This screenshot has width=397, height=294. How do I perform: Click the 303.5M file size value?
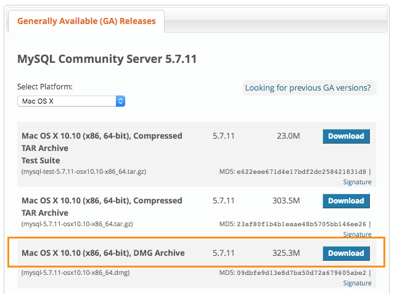click(x=286, y=201)
